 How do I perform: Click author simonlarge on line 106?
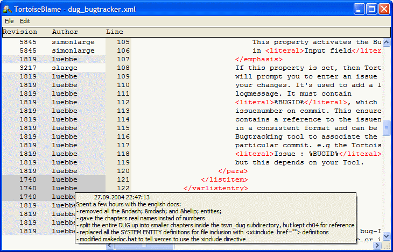[x=73, y=51]
